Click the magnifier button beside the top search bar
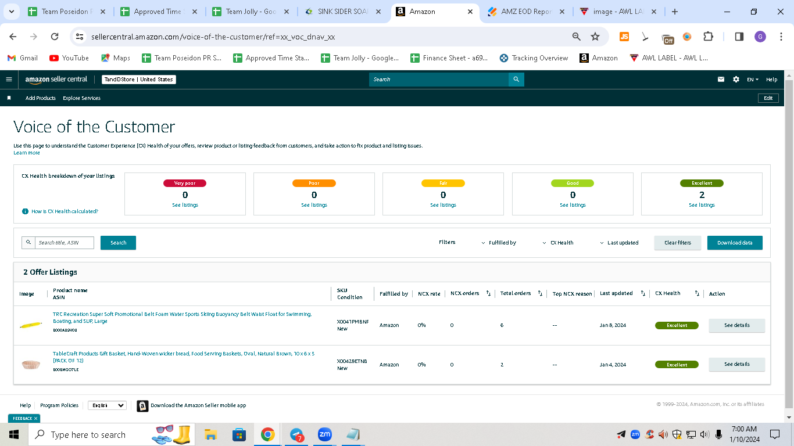The width and height of the screenshot is (794, 446). (516, 80)
